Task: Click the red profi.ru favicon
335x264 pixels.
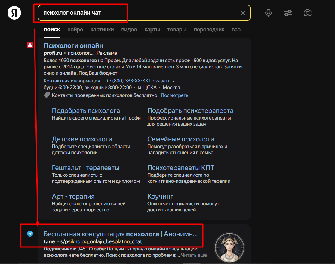Action: pos(30,45)
